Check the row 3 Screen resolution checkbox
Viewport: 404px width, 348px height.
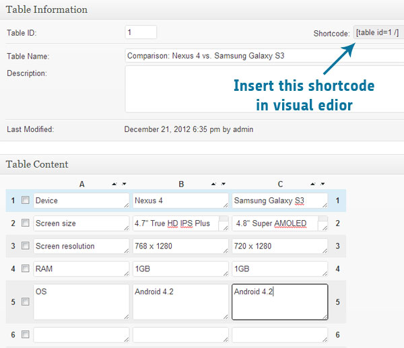26,246
